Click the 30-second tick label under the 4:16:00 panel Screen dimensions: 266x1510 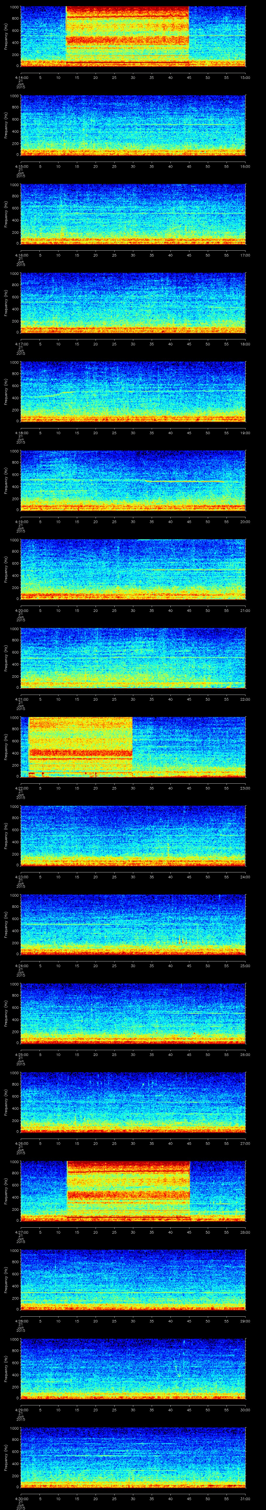coord(133,255)
